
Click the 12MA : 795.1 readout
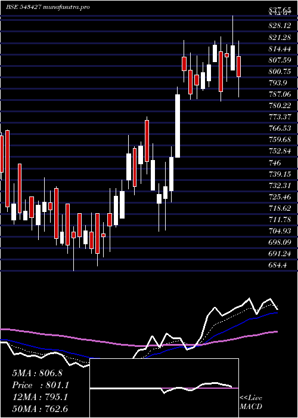tap(40, 397)
